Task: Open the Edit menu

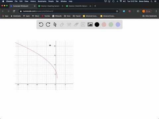Action: pos(21,1)
